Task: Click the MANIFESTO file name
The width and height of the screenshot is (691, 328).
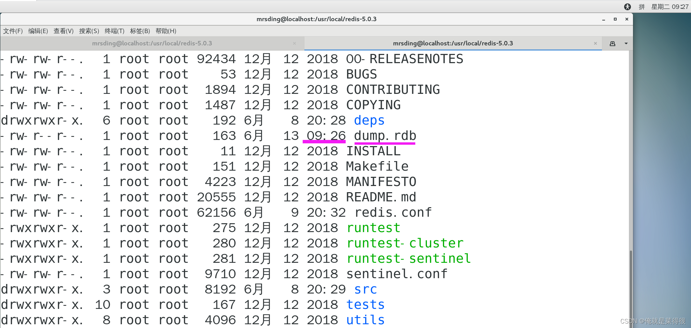Action: point(381,182)
